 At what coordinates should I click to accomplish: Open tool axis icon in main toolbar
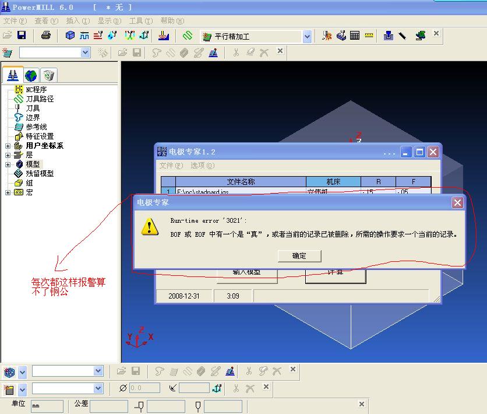pos(144,35)
